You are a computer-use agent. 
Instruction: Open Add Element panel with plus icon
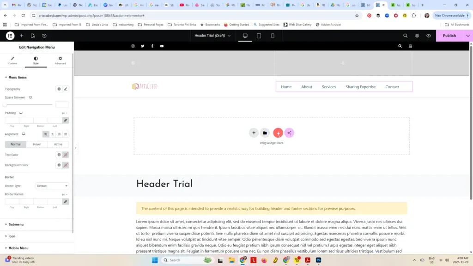point(21,36)
